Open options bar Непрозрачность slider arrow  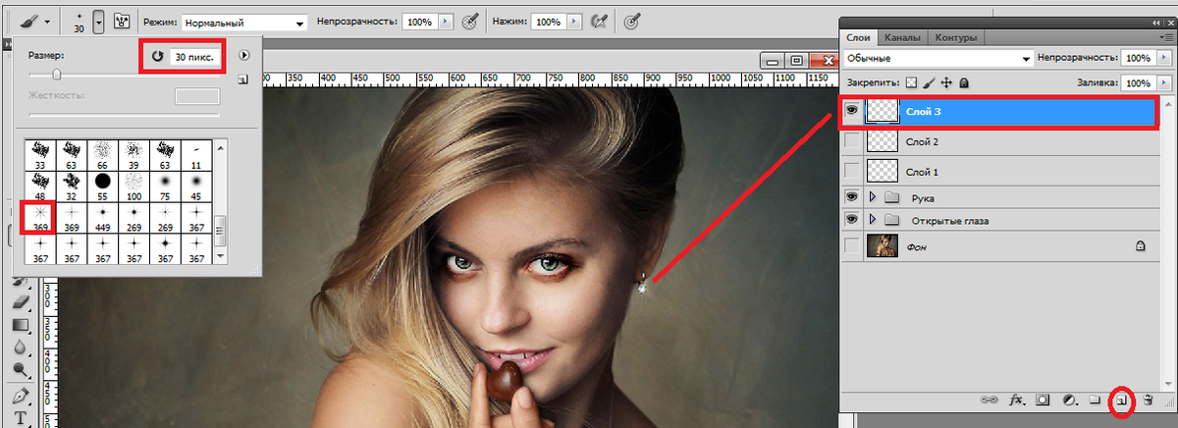[448, 22]
